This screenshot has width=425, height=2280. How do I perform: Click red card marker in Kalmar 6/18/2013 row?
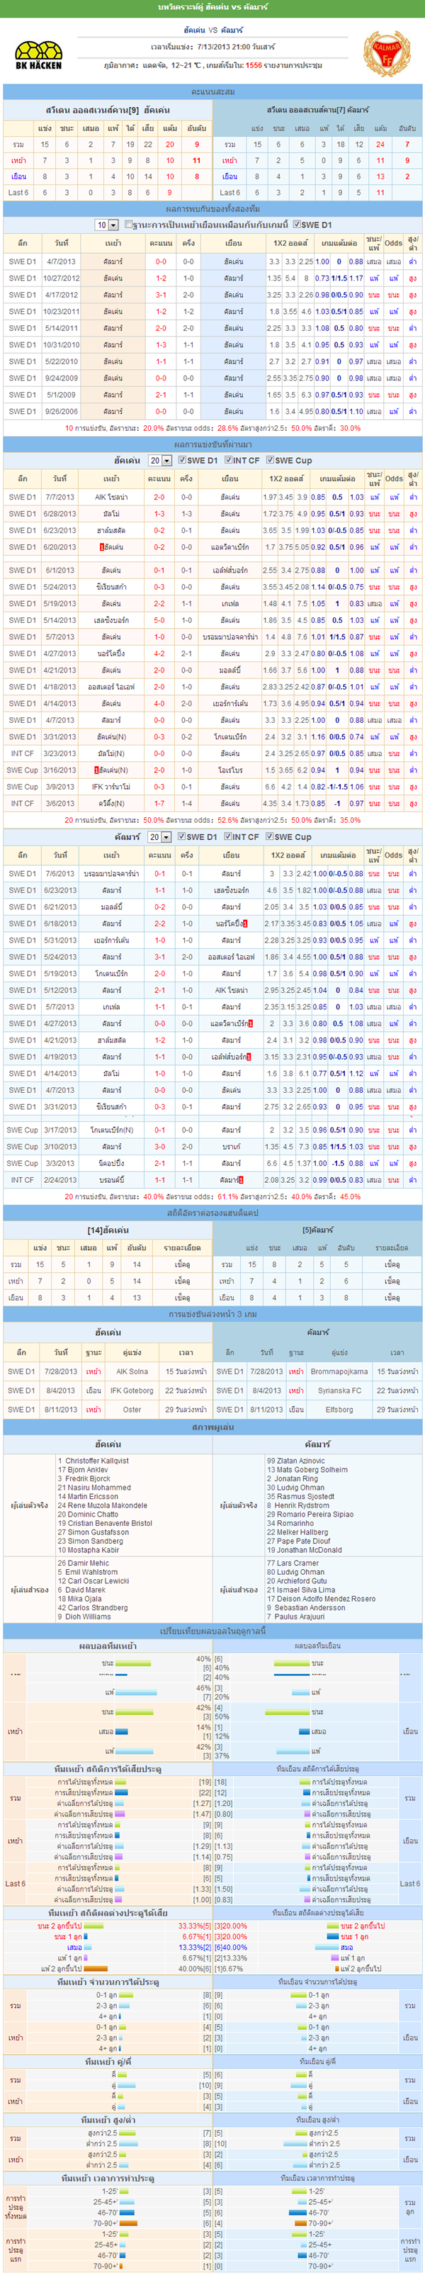pyautogui.click(x=244, y=923)
